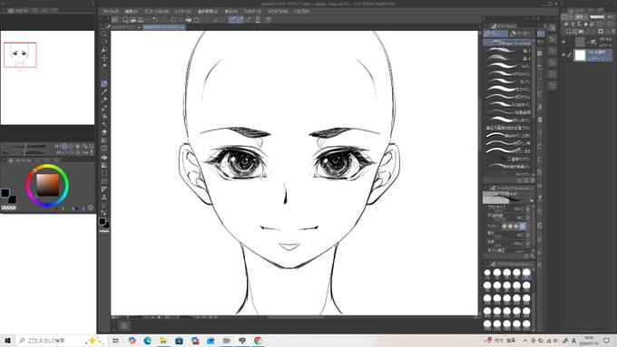Open the ヘルプ menu
The height and width of the screenshot is (347, 617).
tap(301, 12)
